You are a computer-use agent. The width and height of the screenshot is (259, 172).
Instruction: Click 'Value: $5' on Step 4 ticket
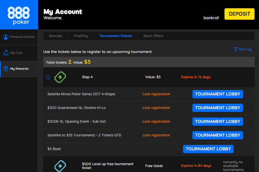pyautogui.click(x=153, y=77)
